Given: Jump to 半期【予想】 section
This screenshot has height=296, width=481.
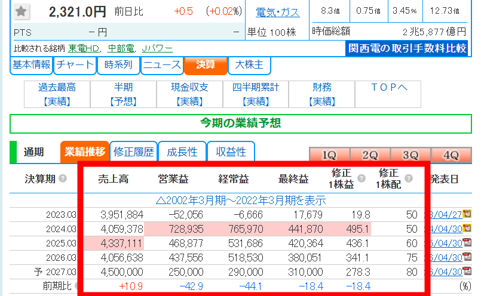Looking at the screenshot, I should click(x=123, y=94).
